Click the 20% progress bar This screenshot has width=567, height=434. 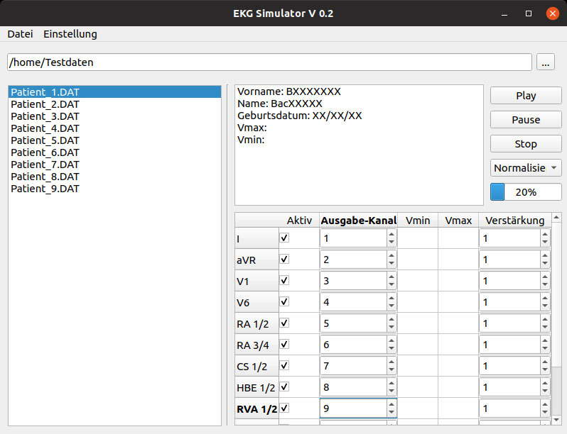(526, 192)
